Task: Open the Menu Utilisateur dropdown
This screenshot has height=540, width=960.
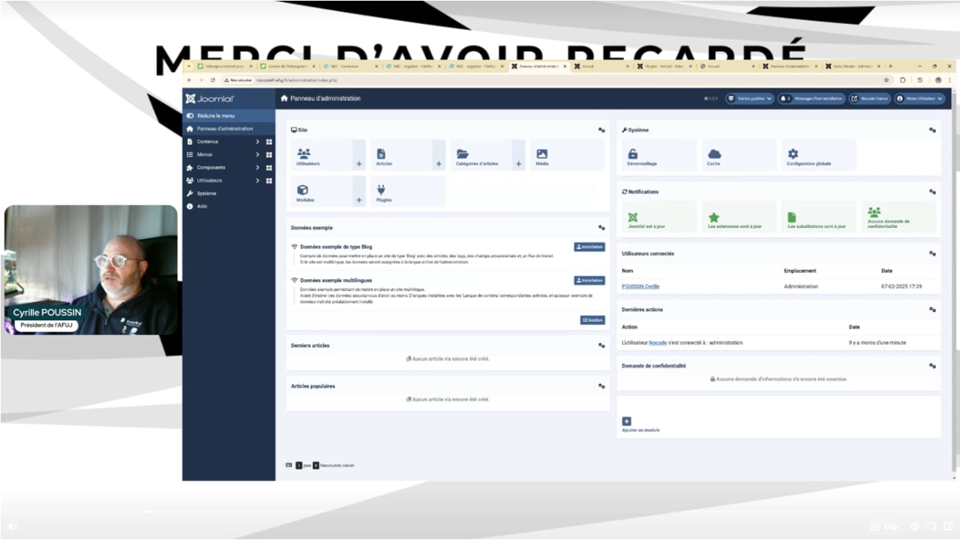Action: (919, 98)
